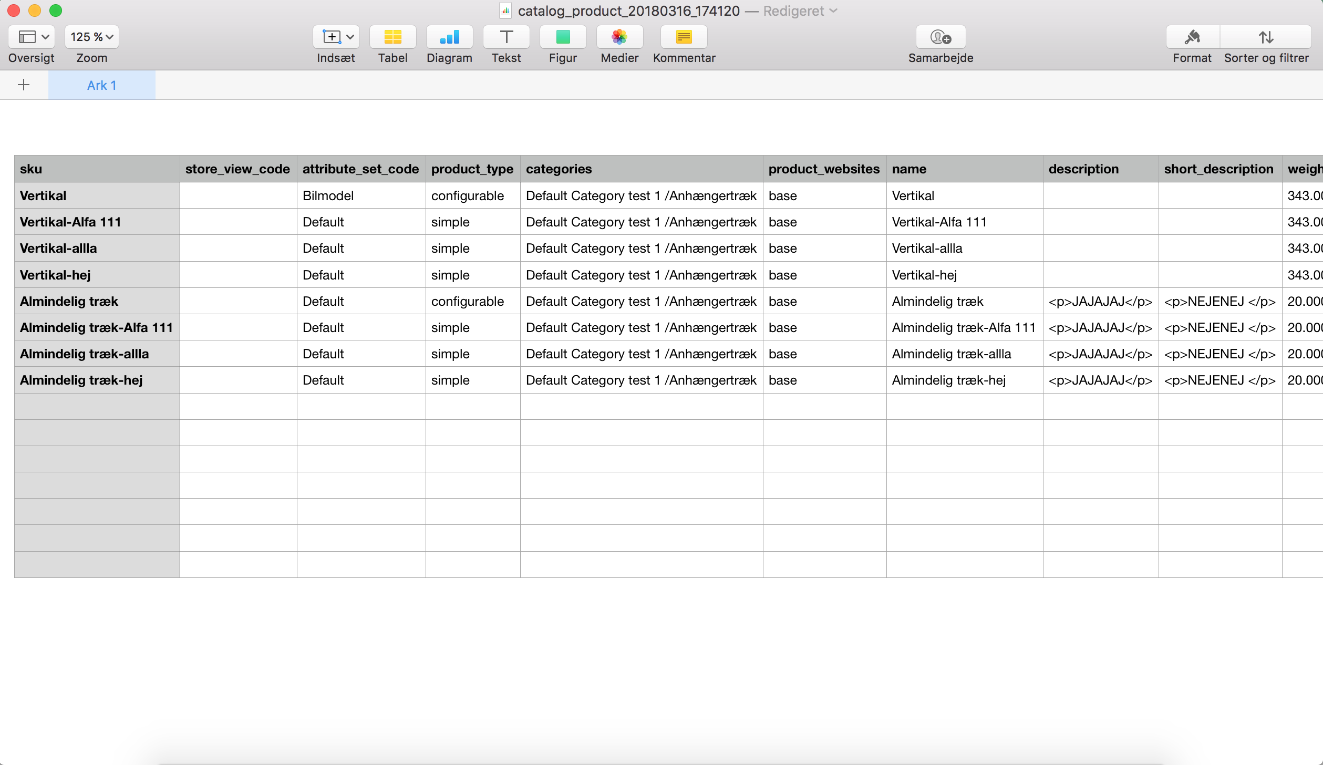Open Sorter og filtrer panel
Screen dimensions: 1323x765
[x=1266, y=37]
